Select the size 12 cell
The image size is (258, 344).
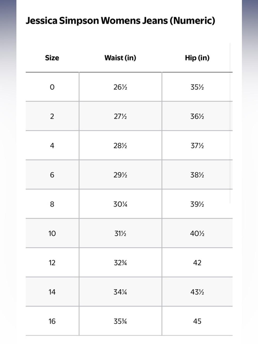52,263
